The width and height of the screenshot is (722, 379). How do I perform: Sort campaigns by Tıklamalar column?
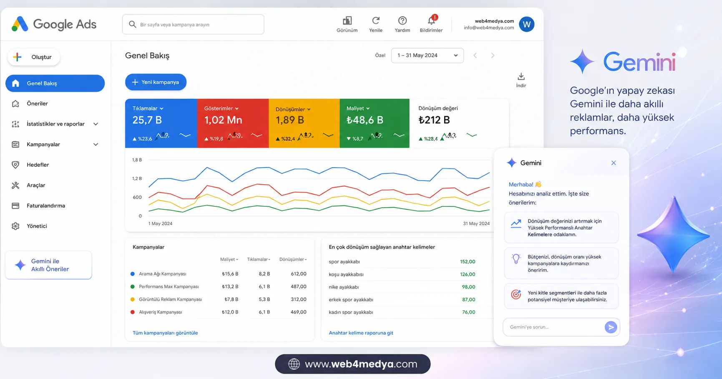(x=259, y=259)
